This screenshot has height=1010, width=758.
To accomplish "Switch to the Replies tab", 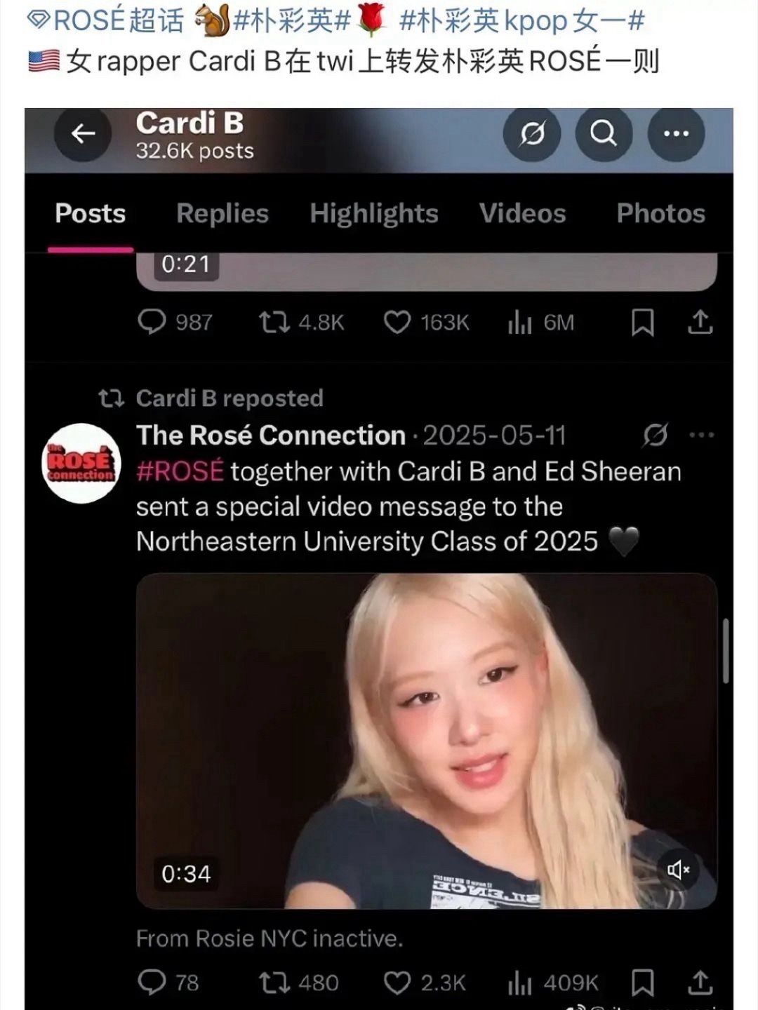I will coord(222,213).
